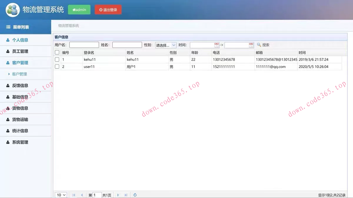This screenshot has height=198, width=353.
Task: Click the 电话 column header
Action: 233,53
